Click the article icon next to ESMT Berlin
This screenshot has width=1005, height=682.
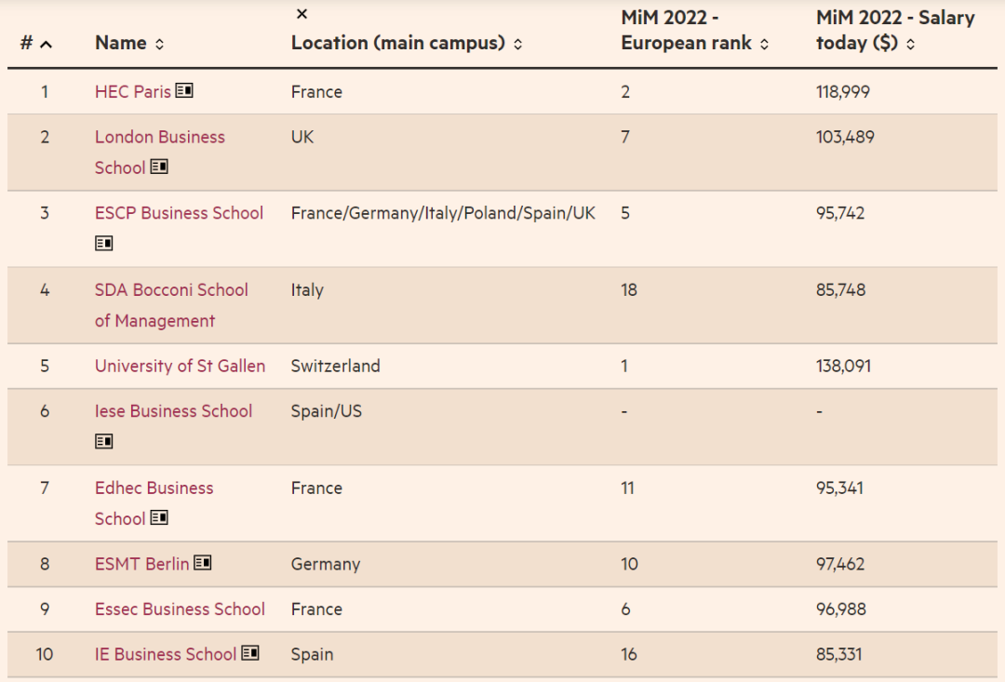pyautogui.click(x=200, y=563)
